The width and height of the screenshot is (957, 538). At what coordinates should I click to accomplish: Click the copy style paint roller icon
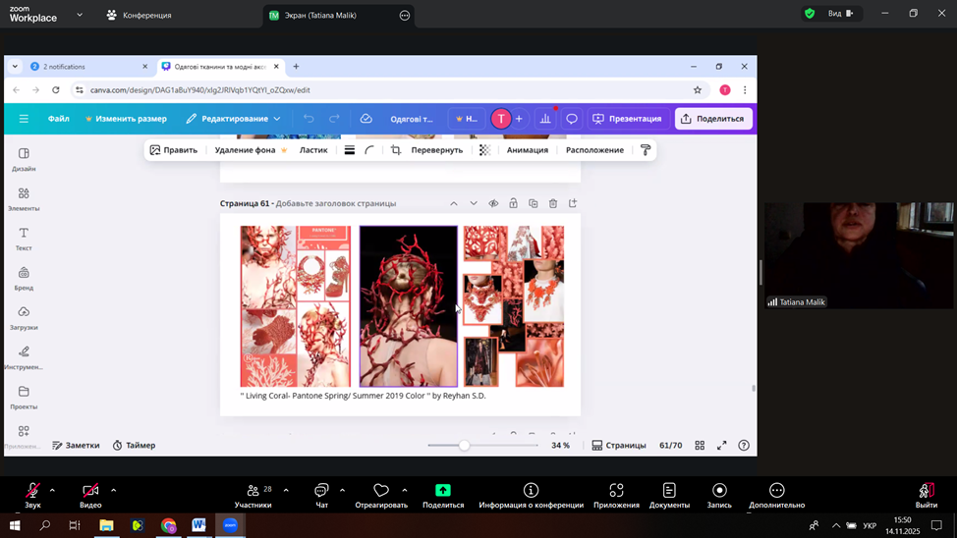pyautogui.click(x=646, y=150)
